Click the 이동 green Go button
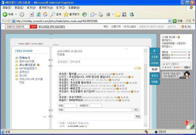This screenshot has width=196, height=135. click(x=178, y=21)
